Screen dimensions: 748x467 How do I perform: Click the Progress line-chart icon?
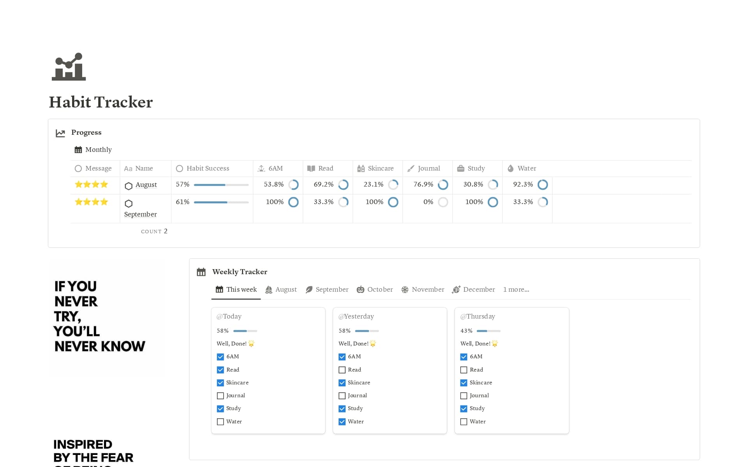tap(60, 133)
